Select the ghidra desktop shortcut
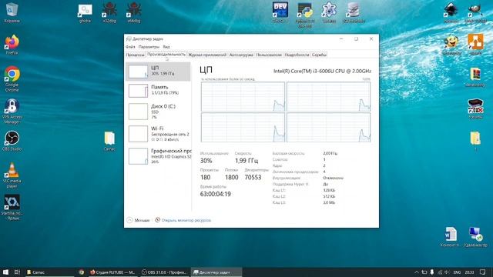The width and height of the screenshot is (493, 277). tap(85, 13)
